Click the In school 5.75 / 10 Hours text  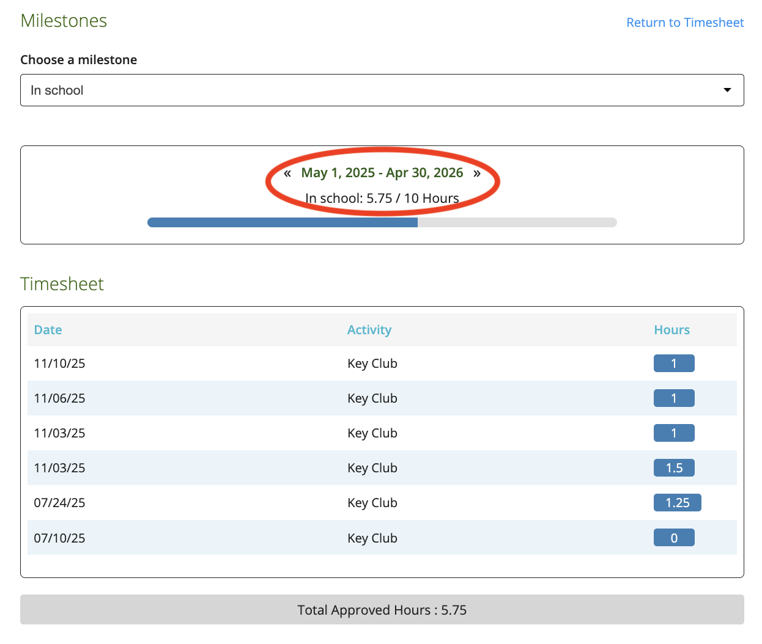[x=382, y=198]
